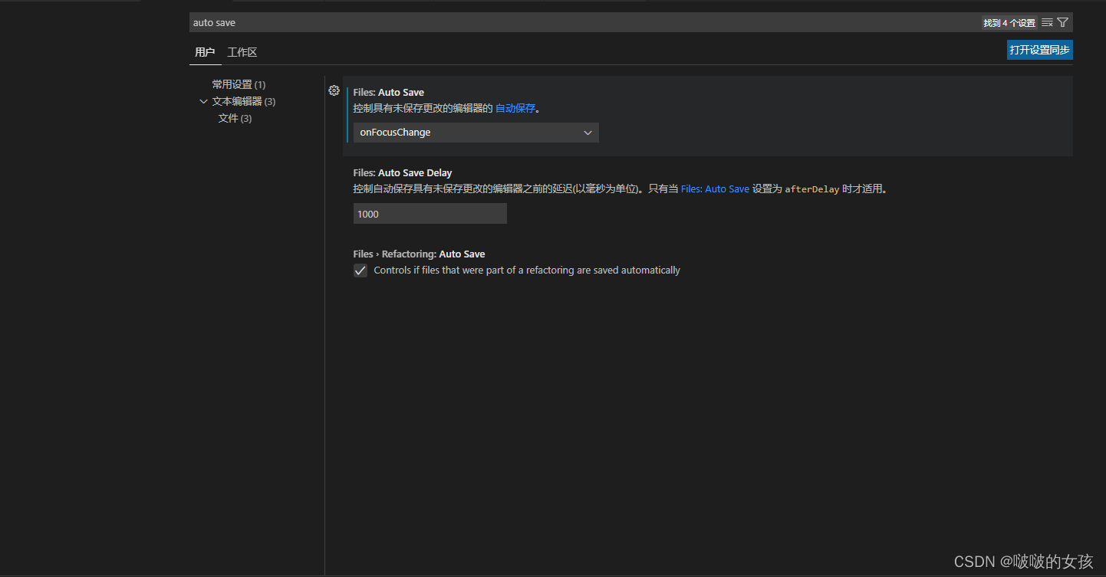This screenshot has width=1106, height=577.
Task: Click the auto save search box
Action: coord(583,23)
